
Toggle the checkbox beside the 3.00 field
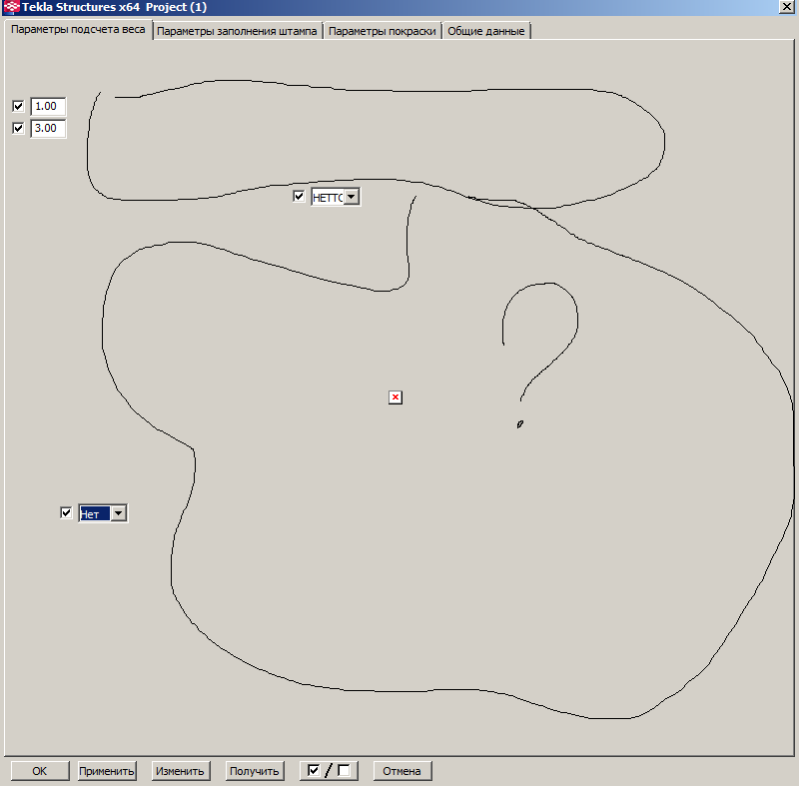pos(18,128)
